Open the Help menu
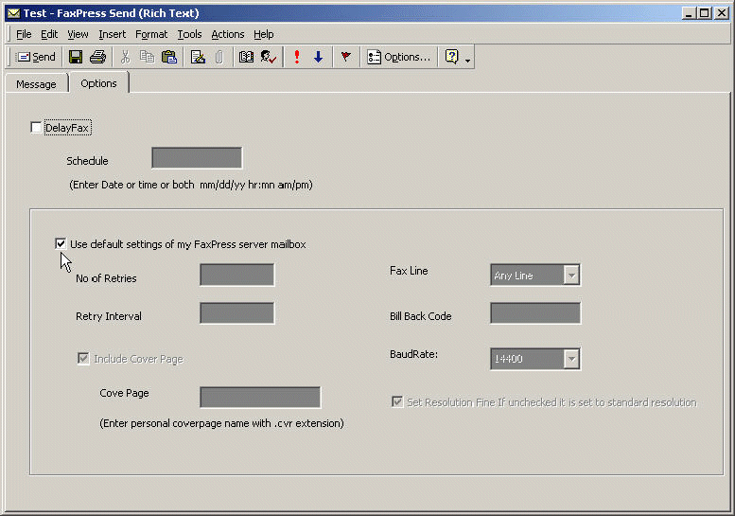This screenshot has height=516, width=735. pos(263,34)
